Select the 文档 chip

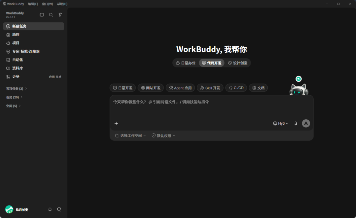point(258,88)
